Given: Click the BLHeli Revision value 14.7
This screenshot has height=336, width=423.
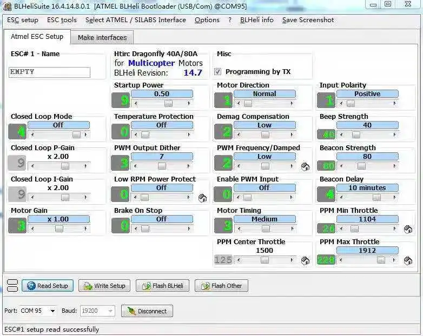Looking at the screenshot, I should [x=193, y=73].
